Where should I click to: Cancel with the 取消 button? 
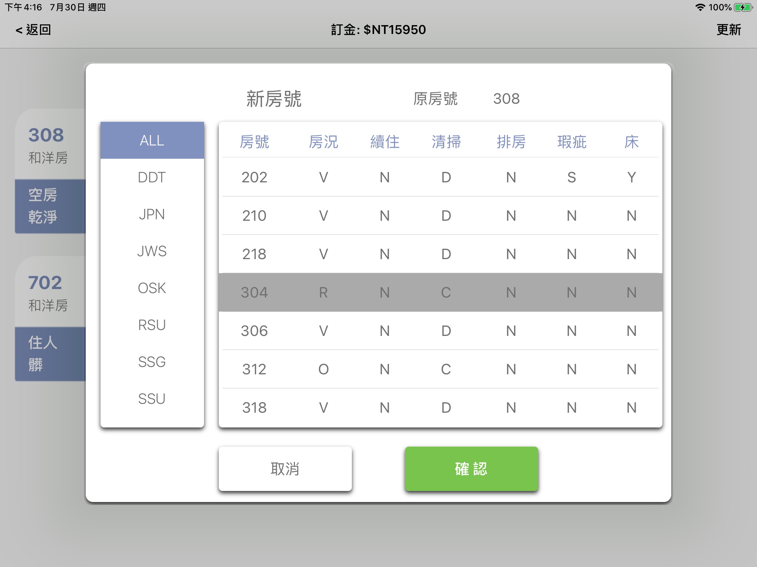click(x=285, y=469)
